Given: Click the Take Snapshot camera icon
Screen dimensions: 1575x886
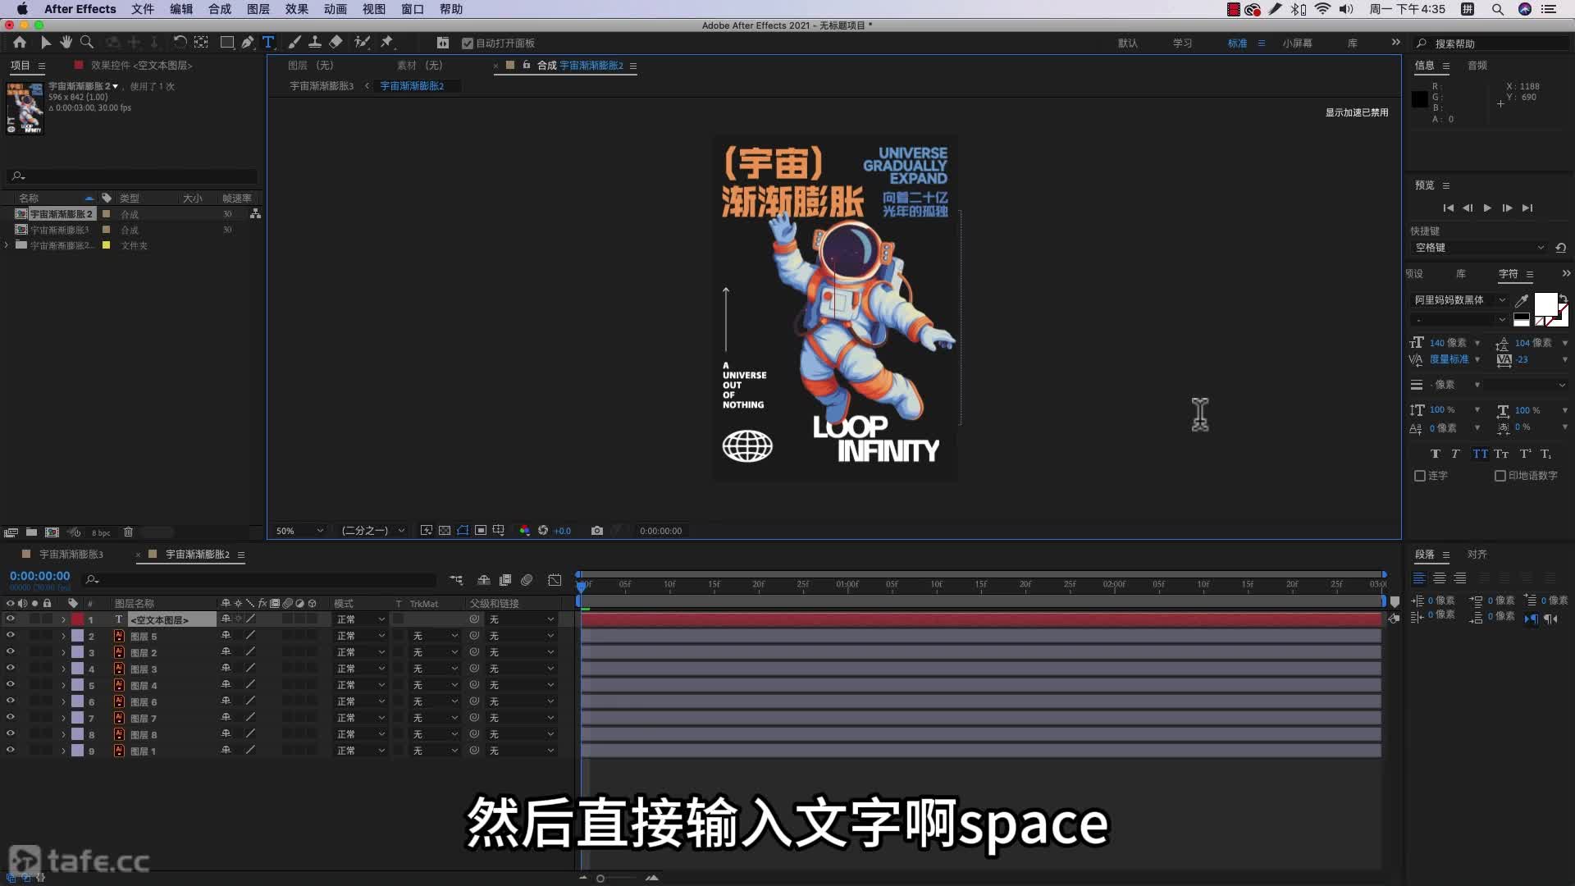Looking at the screenshot, I should tap(597, 531).
